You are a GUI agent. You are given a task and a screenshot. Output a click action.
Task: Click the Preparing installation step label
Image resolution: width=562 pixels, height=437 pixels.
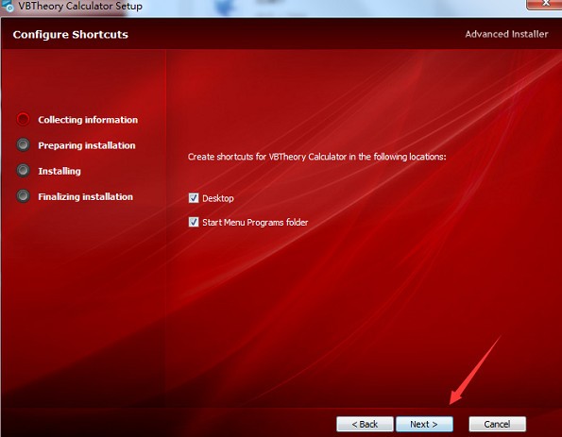click(x=87, y=145)
